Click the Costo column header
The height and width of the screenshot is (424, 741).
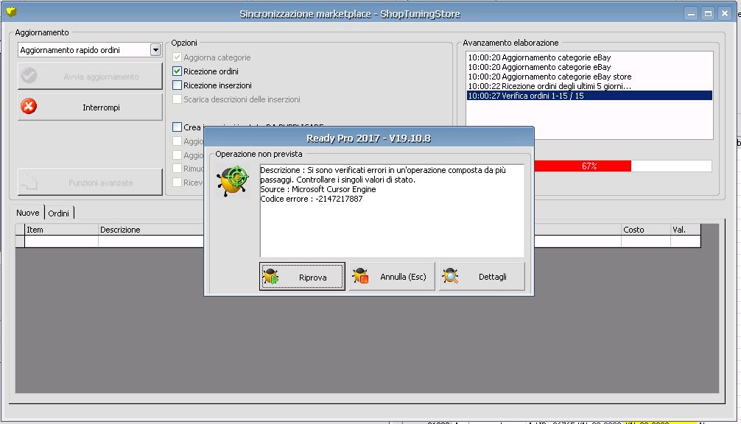click(x=645, y=230)
